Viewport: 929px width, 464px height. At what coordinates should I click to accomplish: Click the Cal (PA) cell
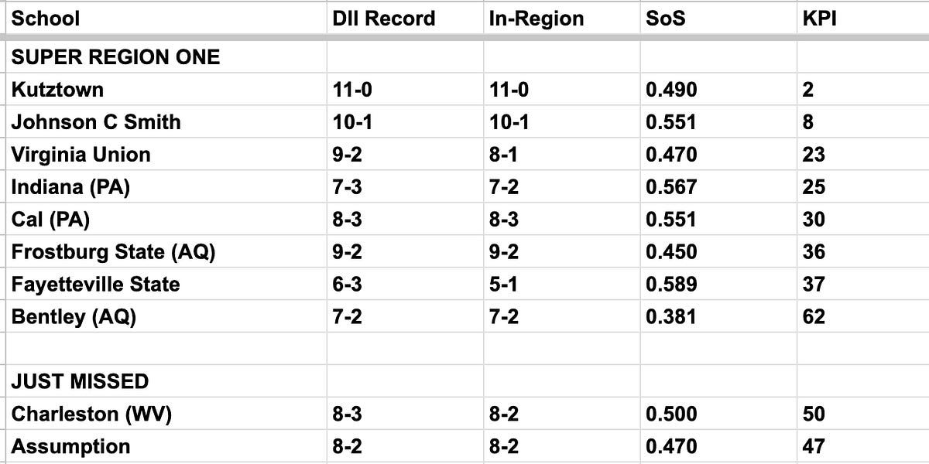coord(50,220)
